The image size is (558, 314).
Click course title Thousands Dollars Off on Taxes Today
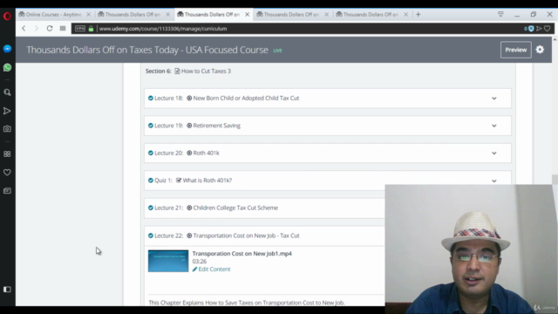pos(147,50)
